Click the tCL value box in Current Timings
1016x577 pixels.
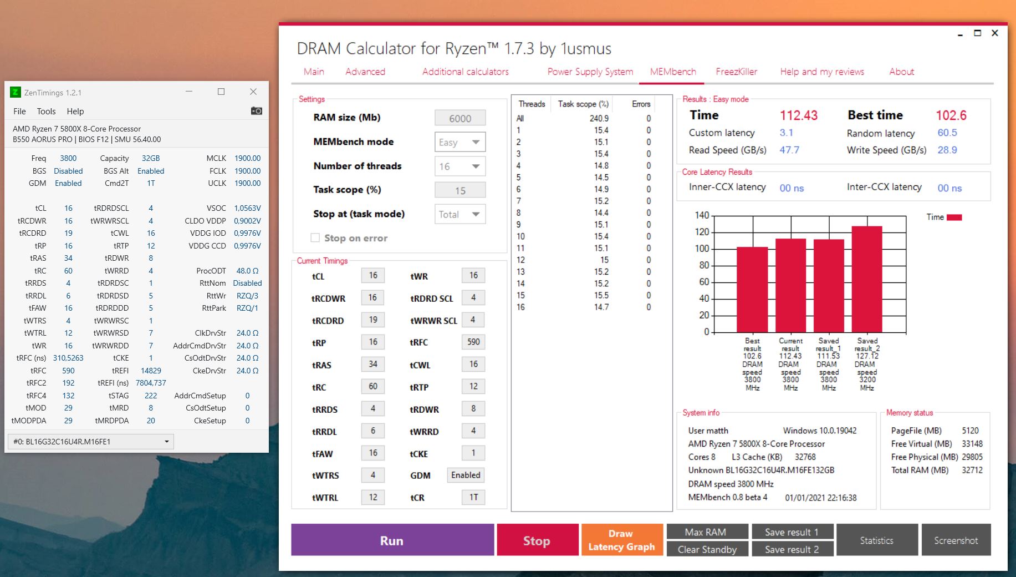(373, 275)
